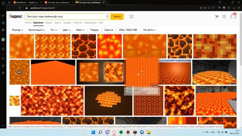Open new tab with plus icon
The height and width of the screenshot is (136, 242).
click(x=108, y=2)
